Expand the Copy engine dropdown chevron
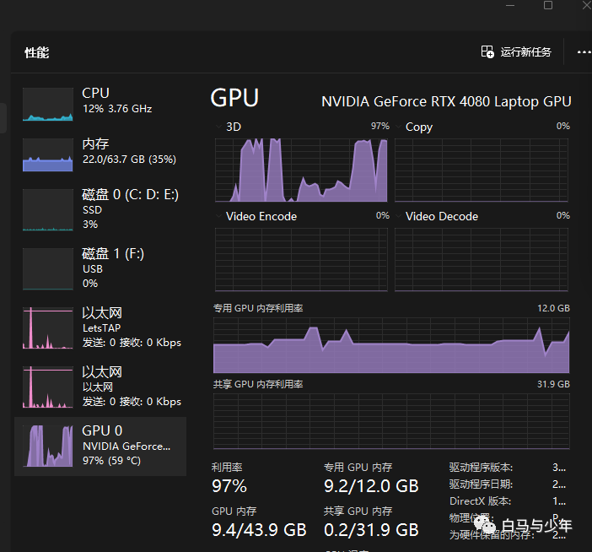 point(399,127)
